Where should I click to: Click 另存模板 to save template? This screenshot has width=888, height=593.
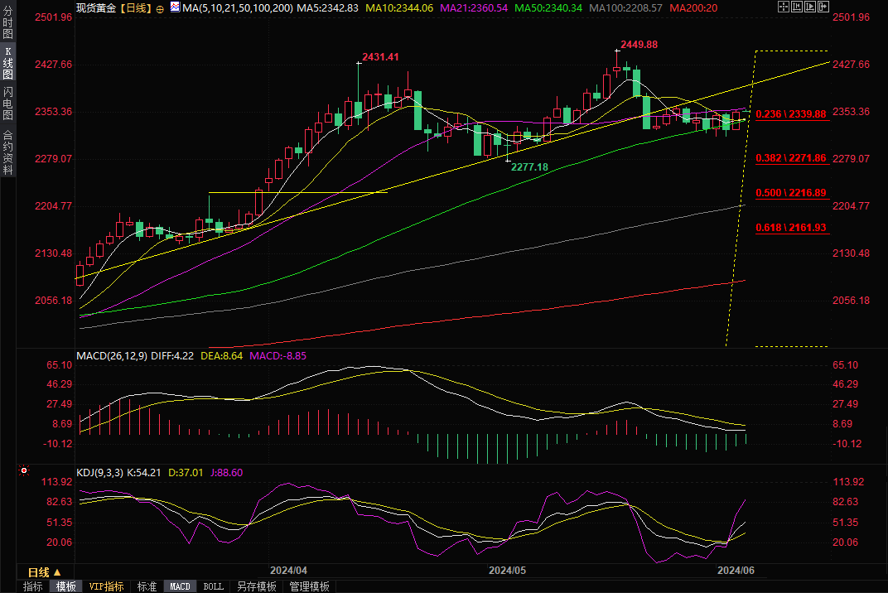tap(256, 586)
